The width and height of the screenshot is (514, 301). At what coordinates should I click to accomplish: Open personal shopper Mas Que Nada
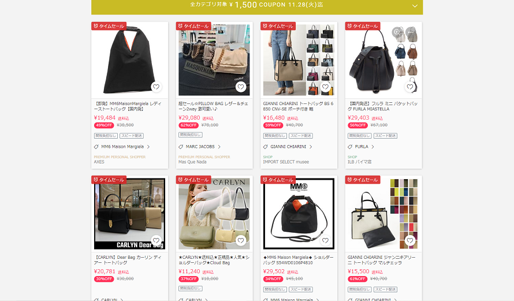[x=192, y=162]
